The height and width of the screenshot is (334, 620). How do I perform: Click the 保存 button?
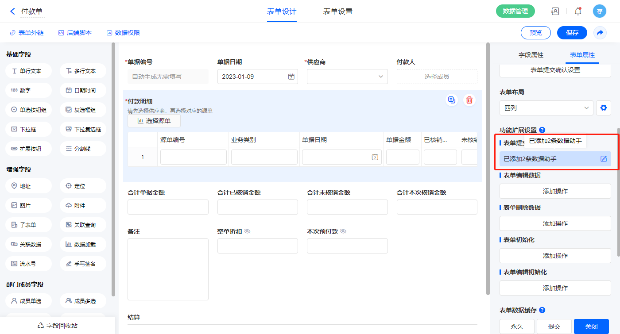click(572, 33)
